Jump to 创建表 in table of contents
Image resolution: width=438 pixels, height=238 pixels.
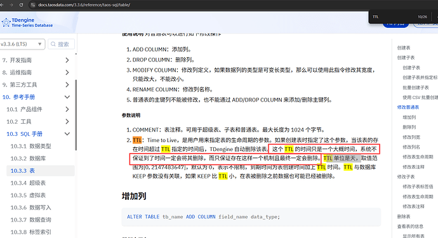404,48
